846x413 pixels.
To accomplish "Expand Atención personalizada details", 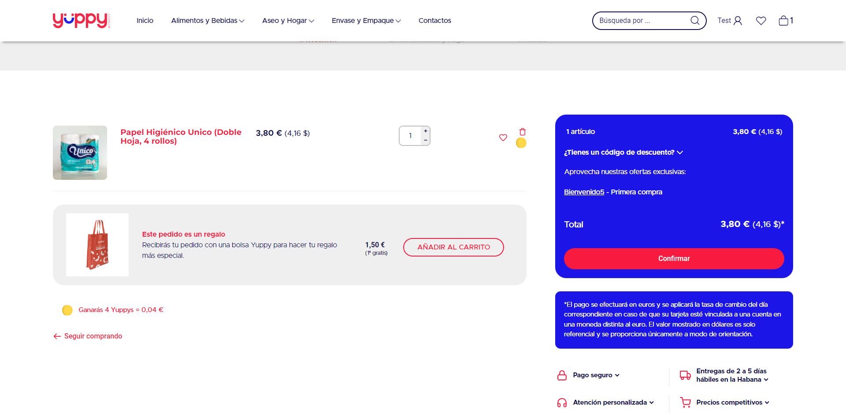I will [x=613, y=402].
